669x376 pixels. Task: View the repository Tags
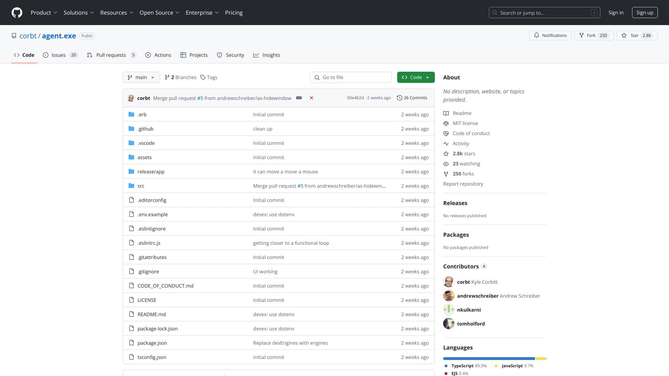208,77
